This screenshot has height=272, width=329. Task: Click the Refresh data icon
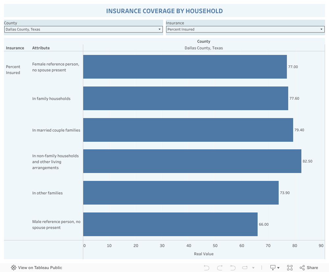click(245, 268)
